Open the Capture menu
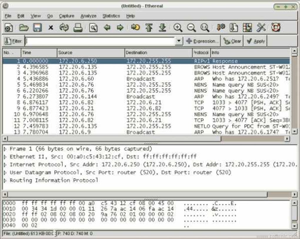Viewport: 300px width, 239px height. [x=66, y=16]
